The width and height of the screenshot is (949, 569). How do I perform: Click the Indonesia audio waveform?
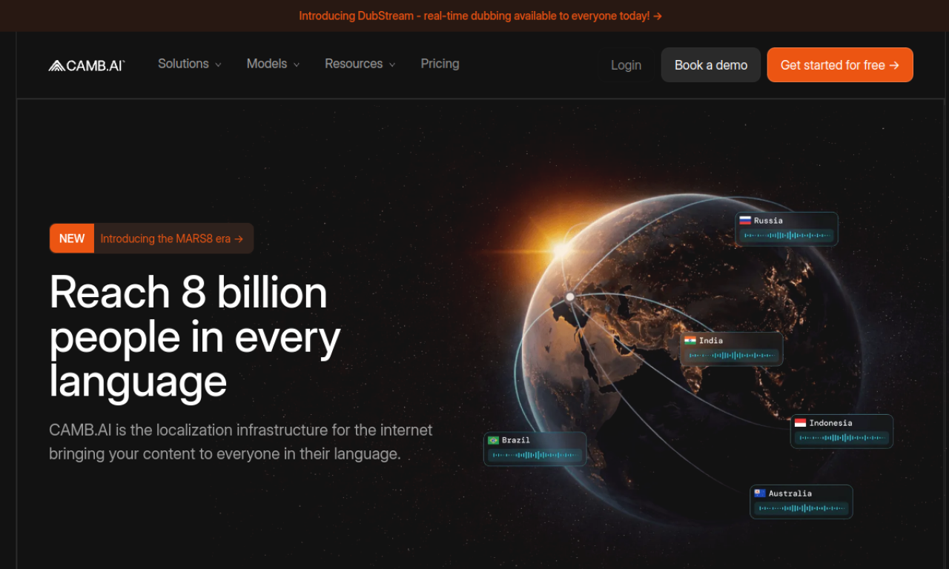(841, 438)
